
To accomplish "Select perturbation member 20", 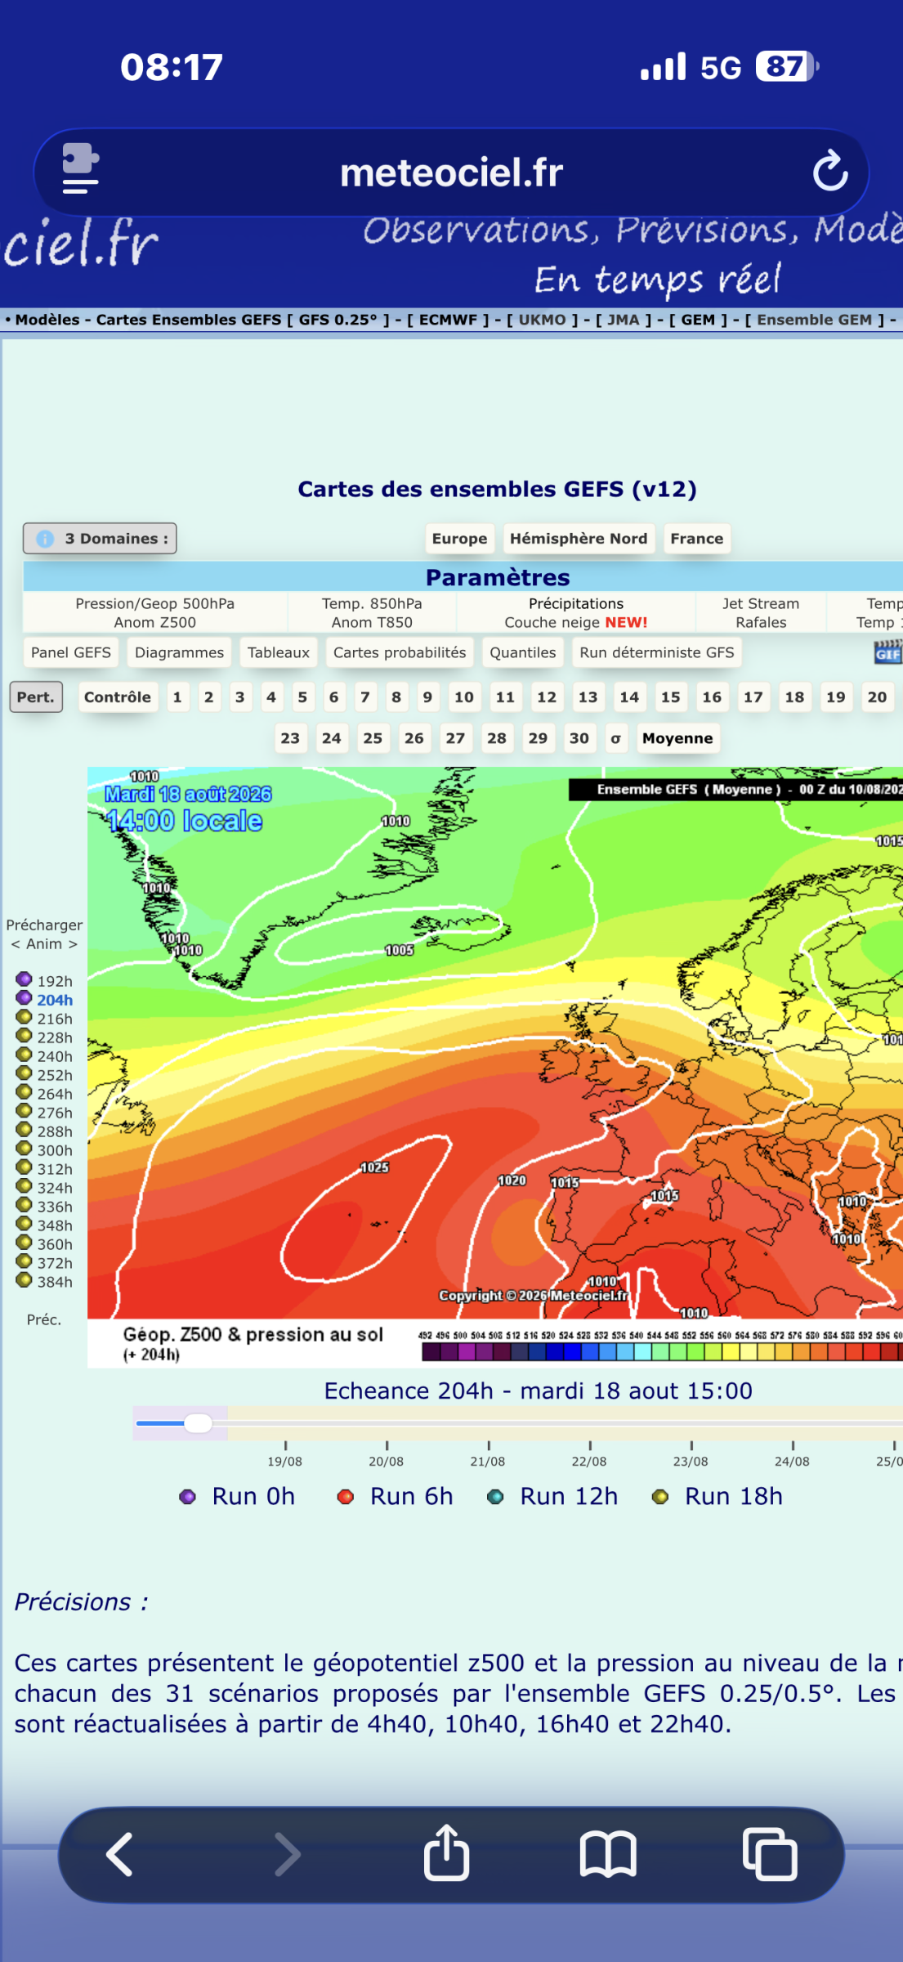I will click(x=877, y=697).
